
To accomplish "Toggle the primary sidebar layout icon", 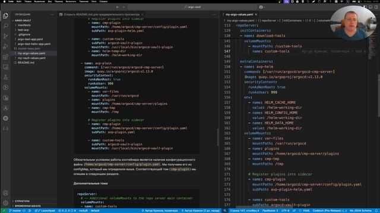I will [365, 7].
